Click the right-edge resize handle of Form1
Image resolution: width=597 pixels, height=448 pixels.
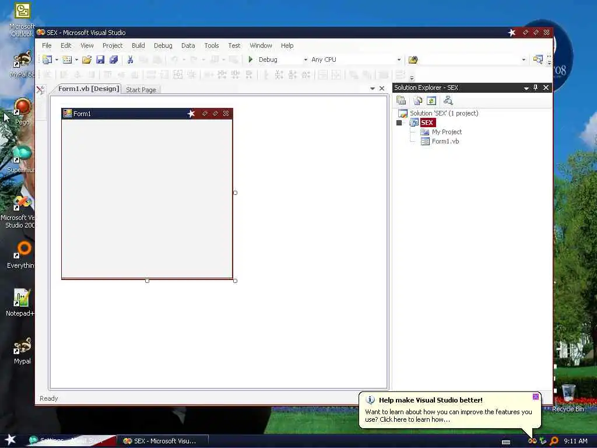236,192
